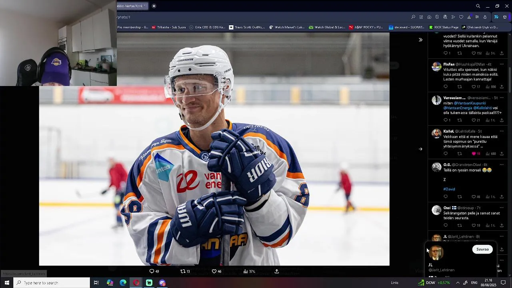The image size is (512, 288).
Task: Open the Travis Scott Outfits bookmark
Action: coord(247,27)
